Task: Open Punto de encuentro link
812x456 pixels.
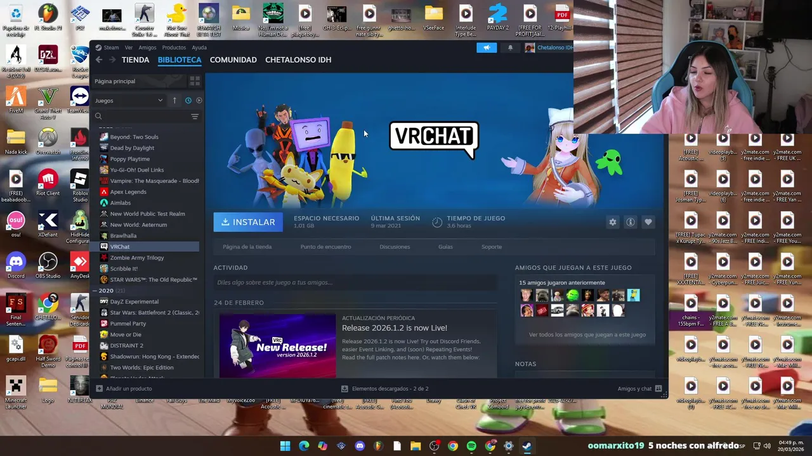Action: 325,247
